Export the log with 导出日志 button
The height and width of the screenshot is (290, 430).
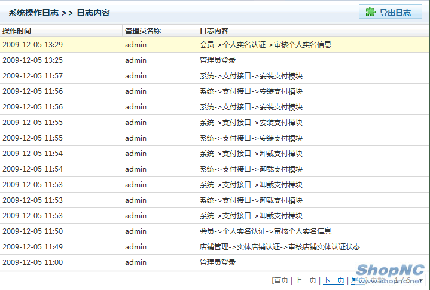pos(391,11)
